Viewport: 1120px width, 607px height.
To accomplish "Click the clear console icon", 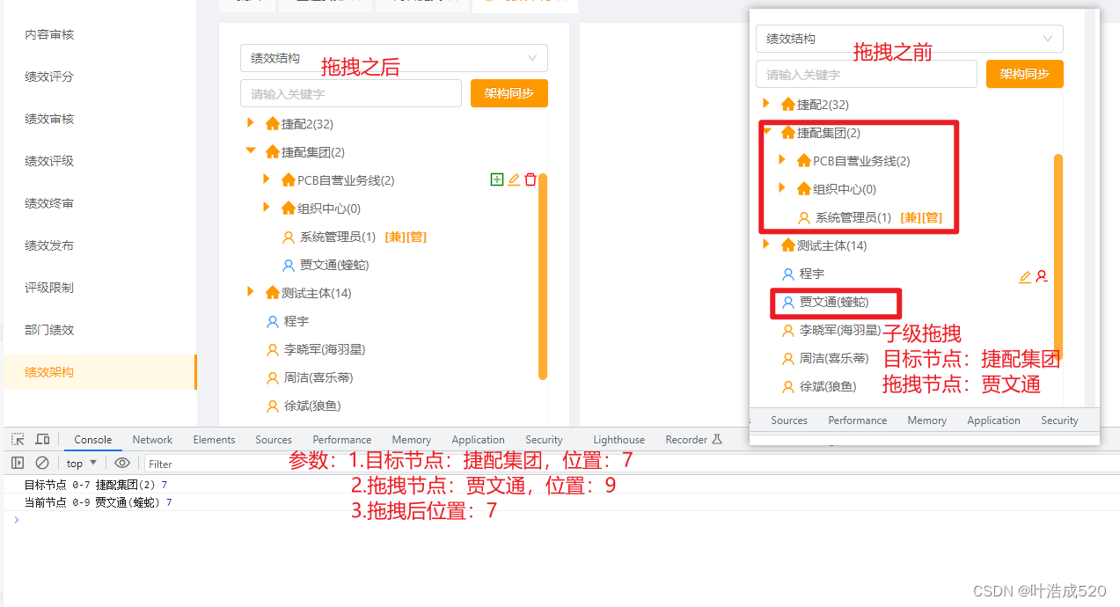I will point(41,463).
